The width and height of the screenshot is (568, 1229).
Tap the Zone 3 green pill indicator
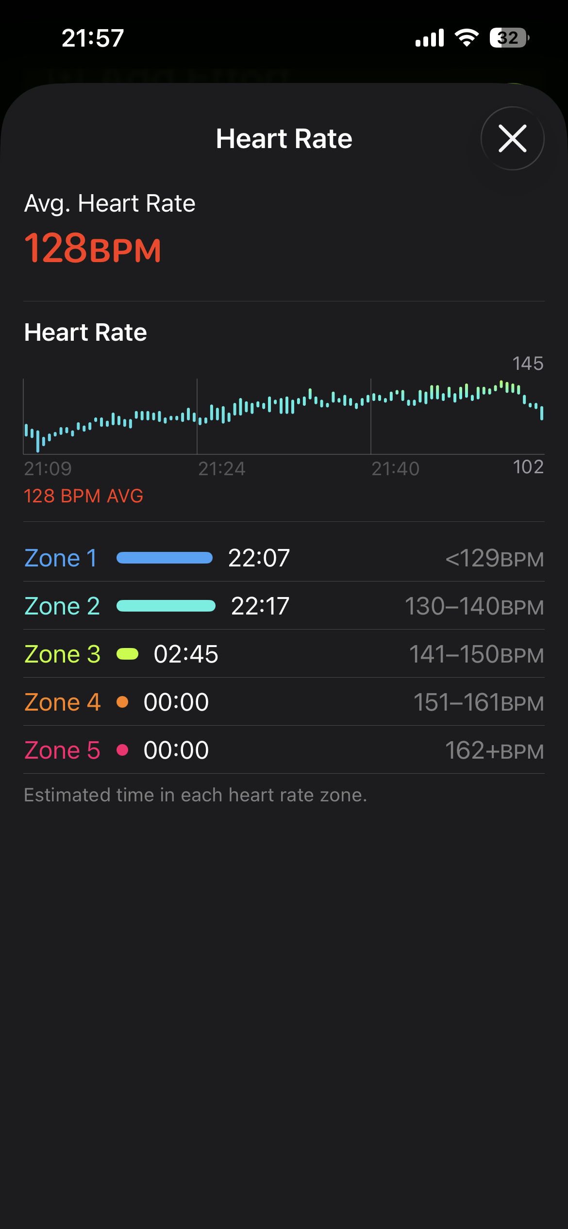(x=128, y=654)
